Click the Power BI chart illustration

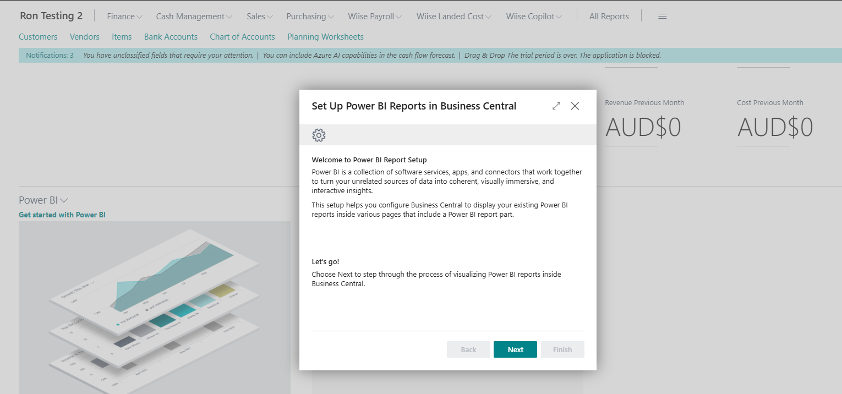pos(155,307)
